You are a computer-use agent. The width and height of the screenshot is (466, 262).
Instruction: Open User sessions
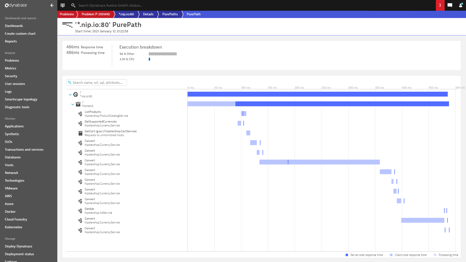pyautogui.click(x=15, y=84)
